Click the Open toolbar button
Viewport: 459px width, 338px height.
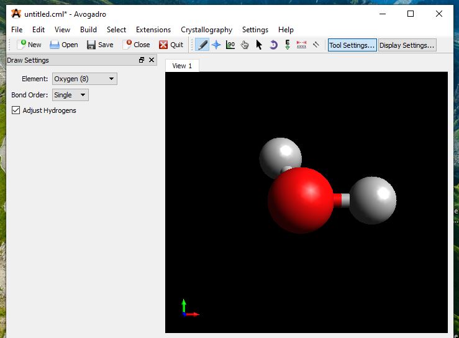[64, 45]
